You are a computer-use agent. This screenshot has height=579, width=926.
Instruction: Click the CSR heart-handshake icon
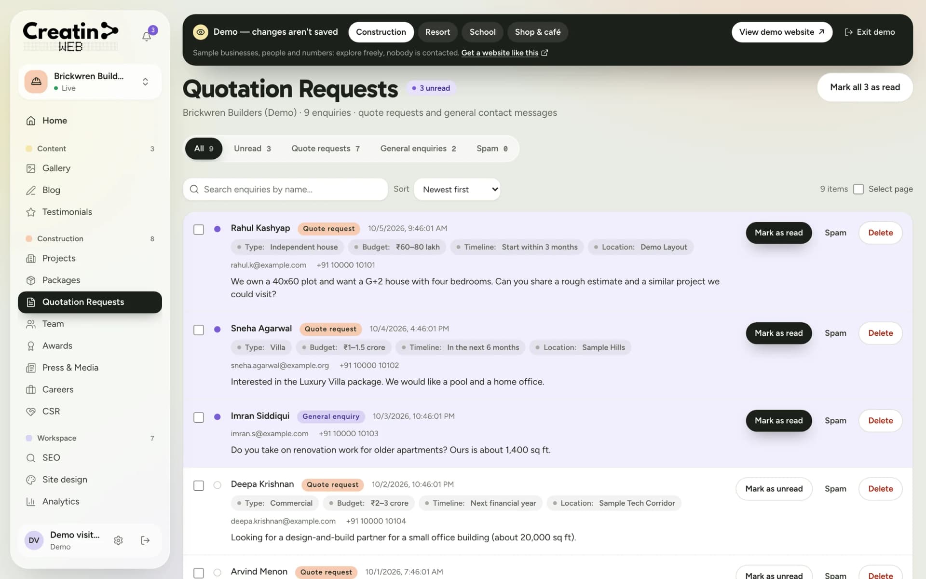31,412
